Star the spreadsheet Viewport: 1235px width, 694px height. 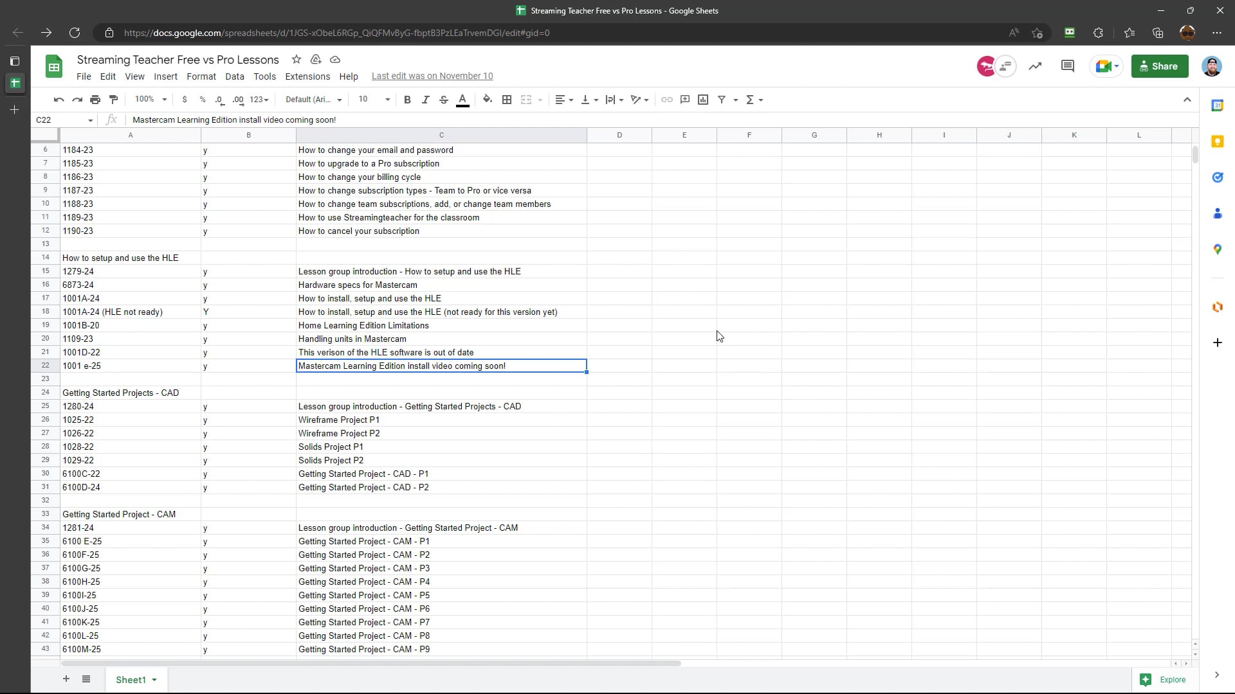(297, 60)
